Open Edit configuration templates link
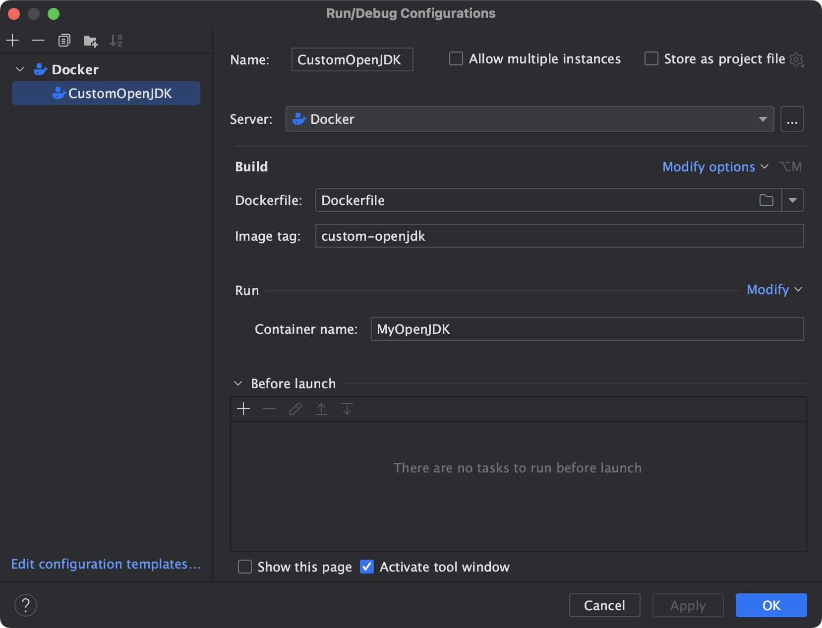The width and height of the screenshot is (822, 628). [x=106, y=564]
